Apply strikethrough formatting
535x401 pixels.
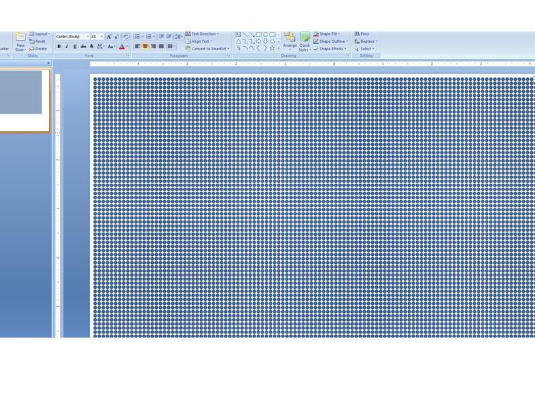[83, 45]
